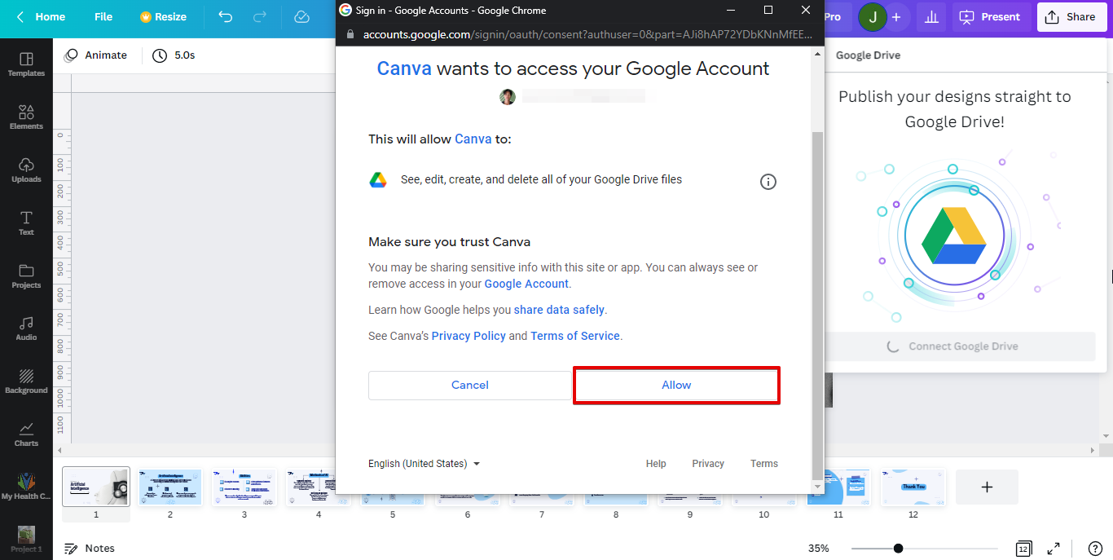Click the scroll down arrow in dialog
Image resolution: width=1113 pixels, height=560 pixels.
[x=817, y=487]
